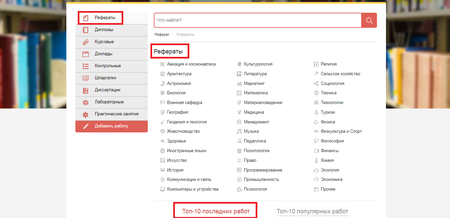Select the Экономика category

click(x=332, y=179)
